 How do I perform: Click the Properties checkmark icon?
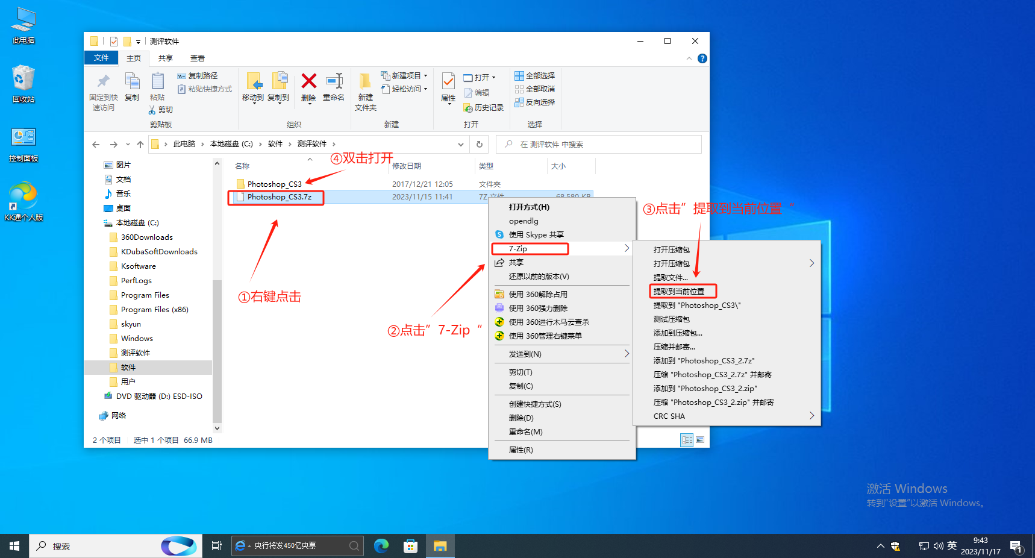448,81
